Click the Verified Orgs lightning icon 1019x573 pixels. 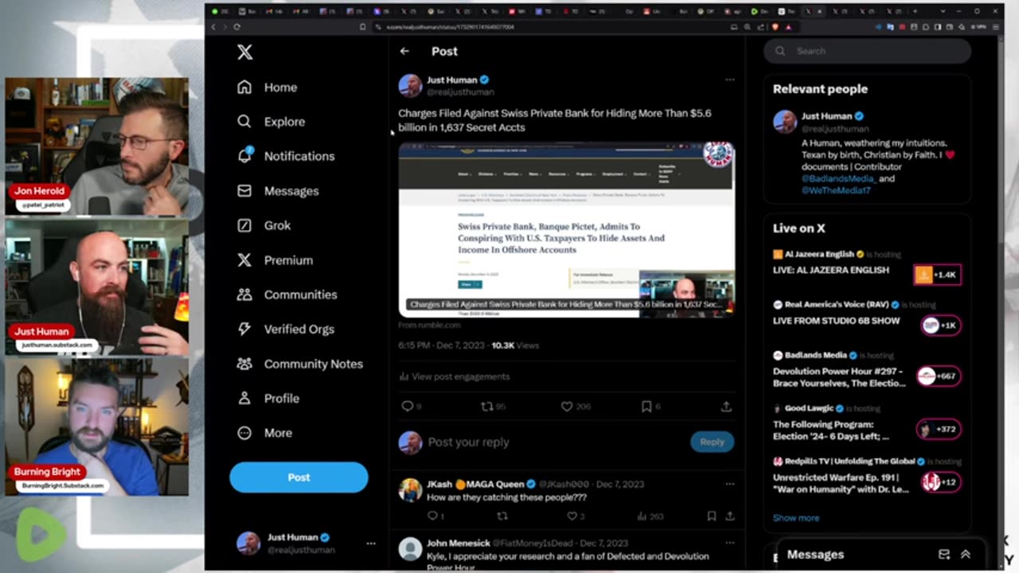pos(244,329)
